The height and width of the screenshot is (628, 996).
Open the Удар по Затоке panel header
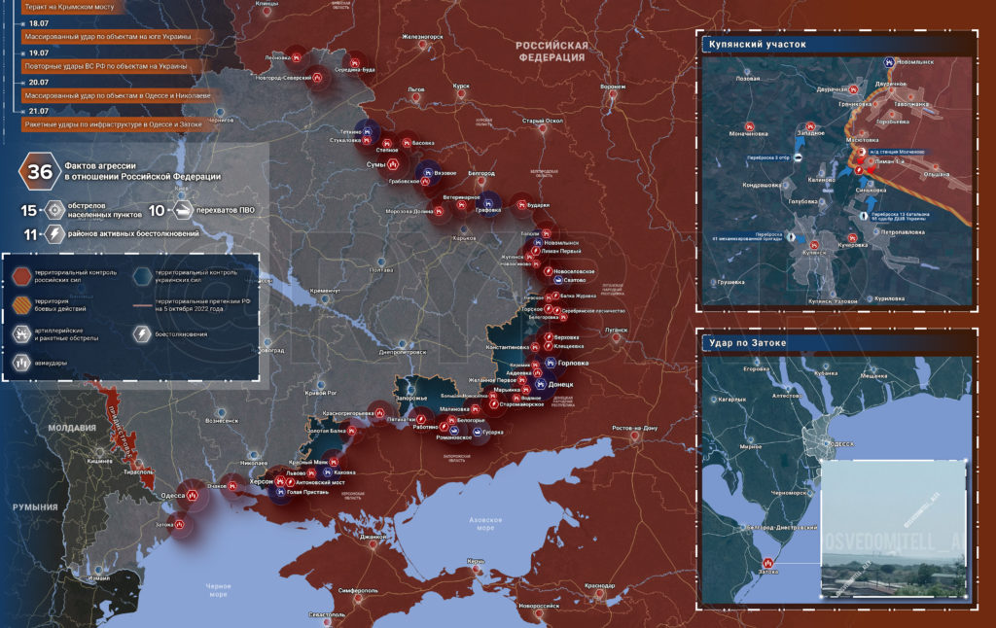click(x=837, y=343)
